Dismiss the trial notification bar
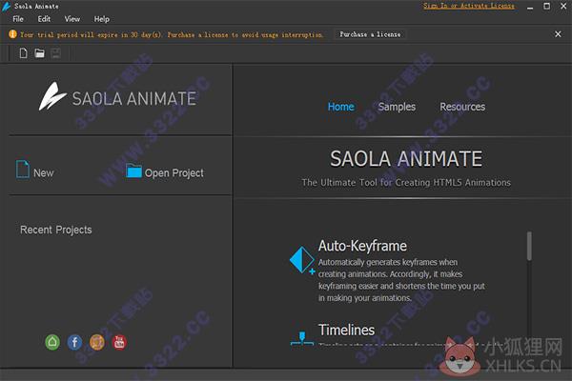572x381 pixels. coord(558,34)
